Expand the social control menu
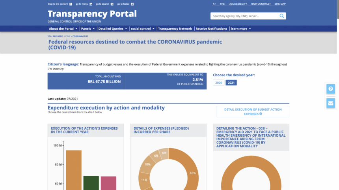 142,28
